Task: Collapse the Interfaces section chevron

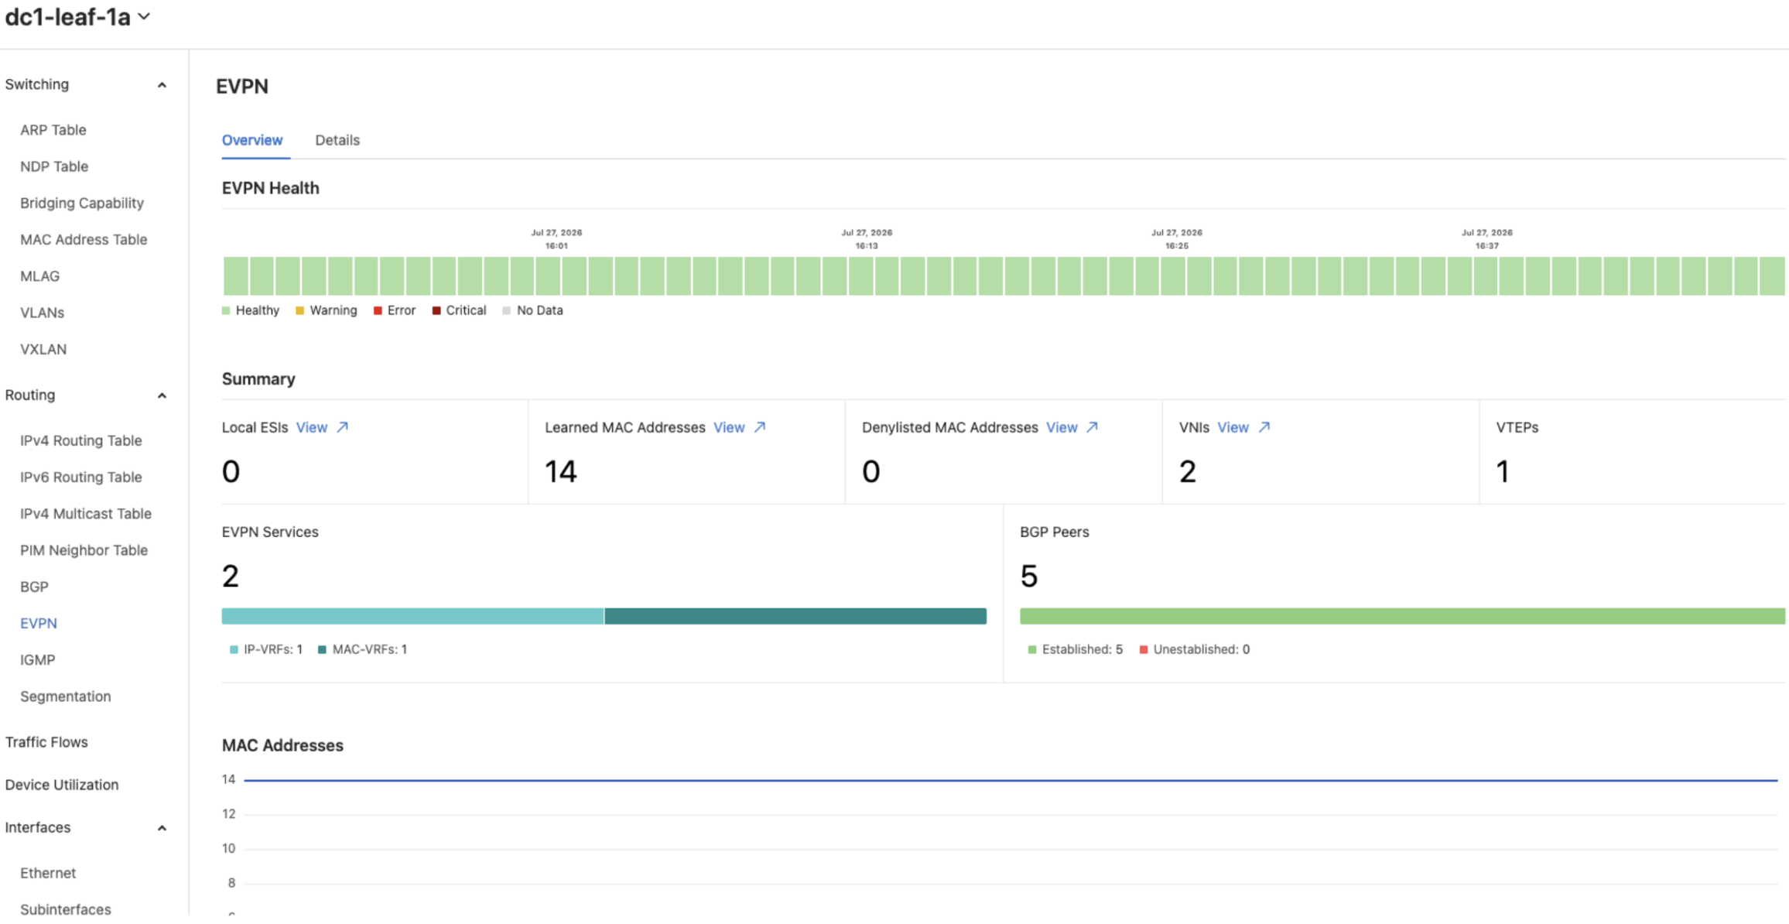Action: point(162,829)
